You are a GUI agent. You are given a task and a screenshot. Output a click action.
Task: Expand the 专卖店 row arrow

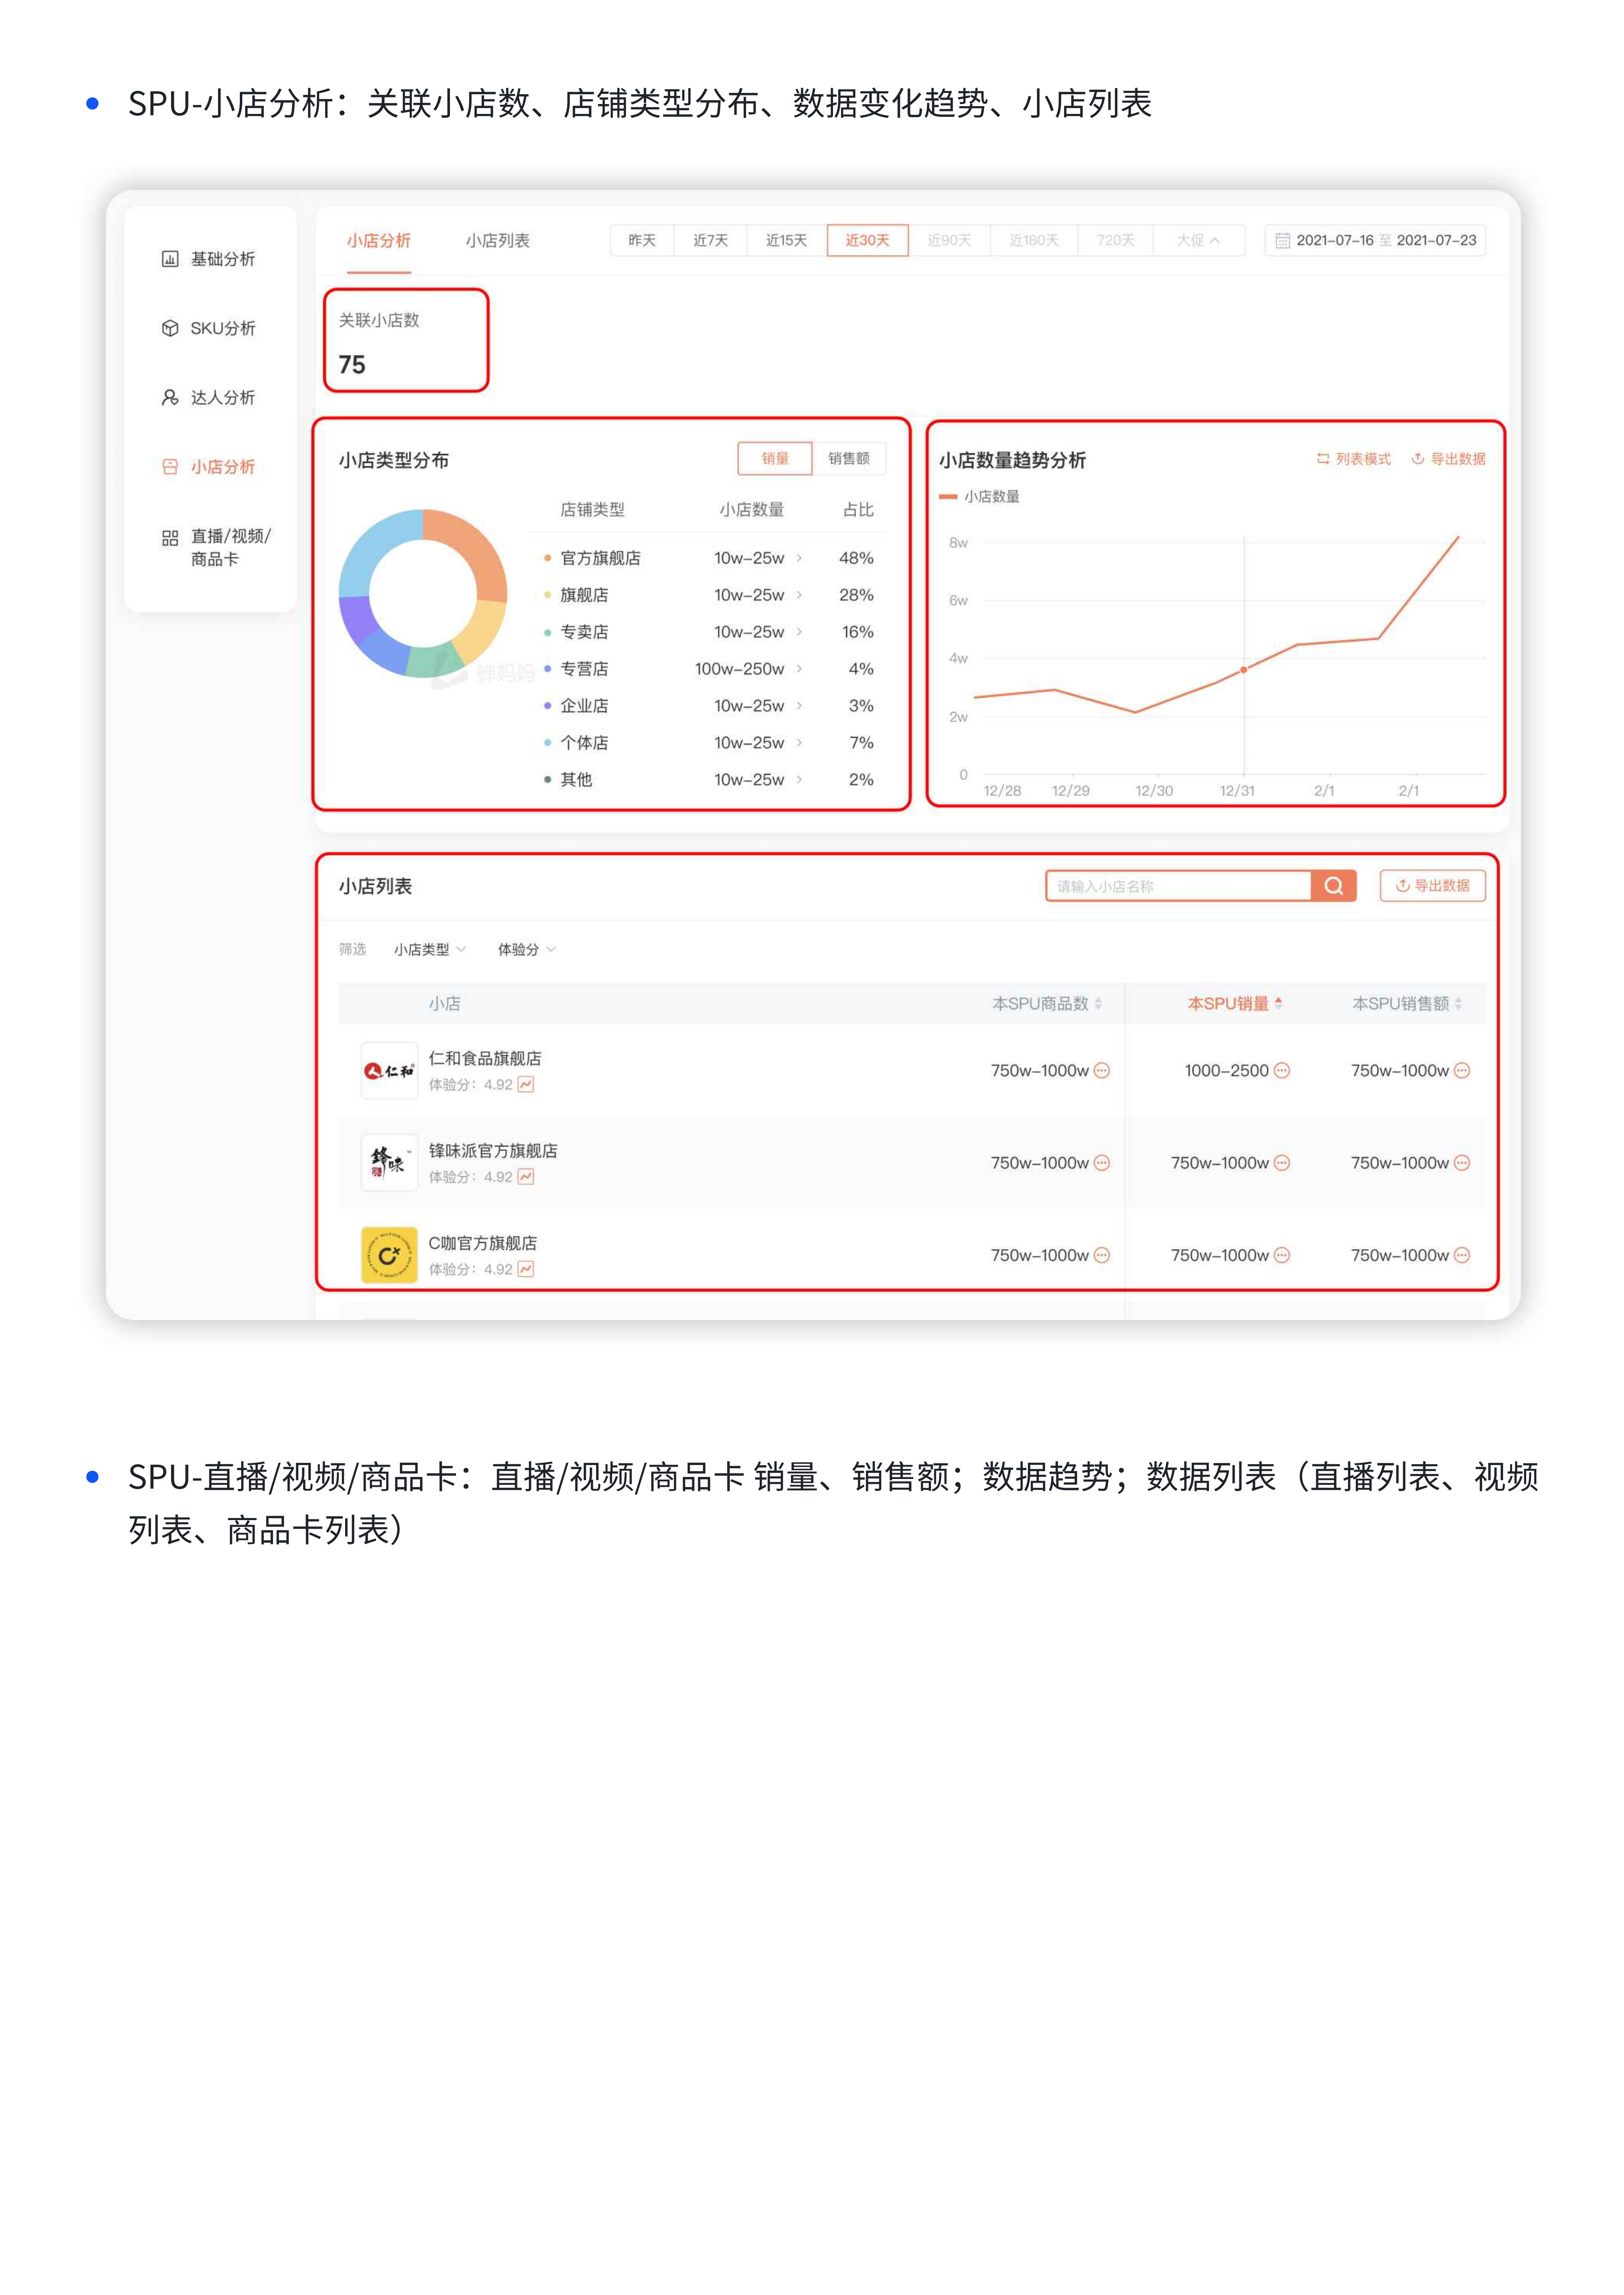[799, 632]
